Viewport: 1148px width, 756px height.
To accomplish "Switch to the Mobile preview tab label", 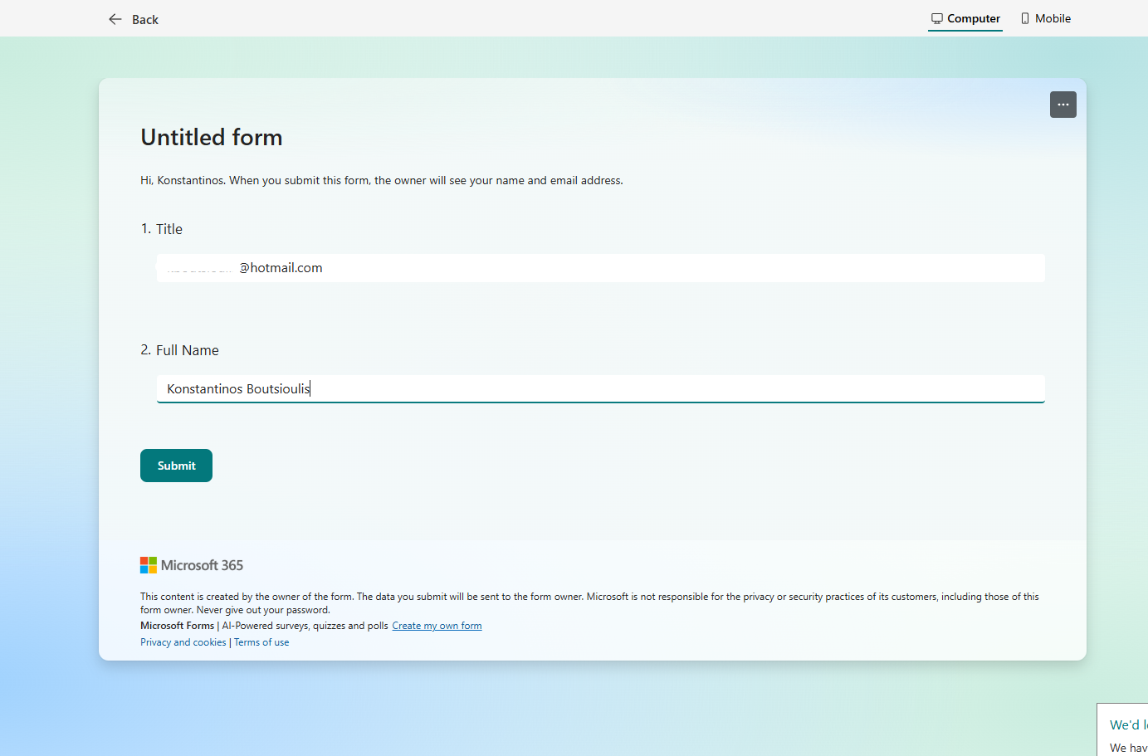I will tap(1053, 18).
